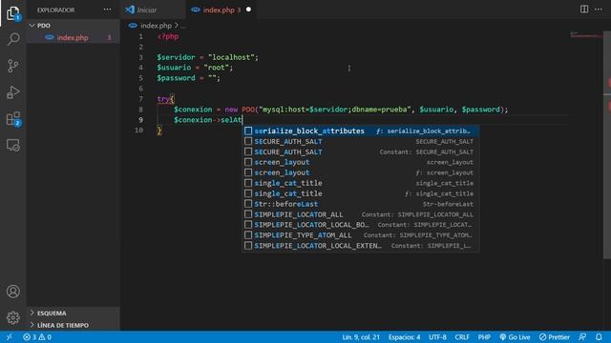Viewport: 611px width, 343px height.
Task: Select single_cat_title function suggestion
Action: pos(361,193)
